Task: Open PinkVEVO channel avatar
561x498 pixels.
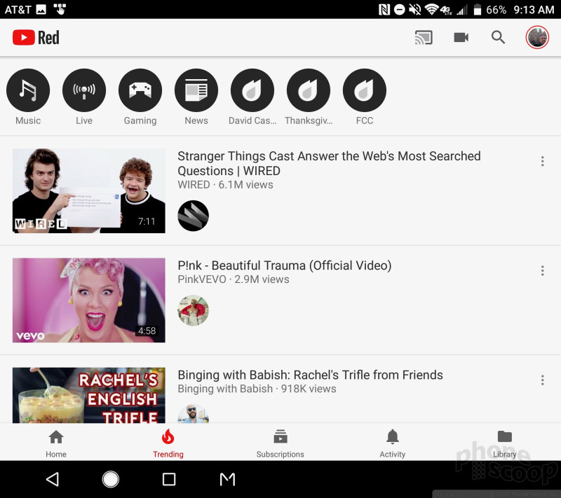Action: [x=194, y=310]
